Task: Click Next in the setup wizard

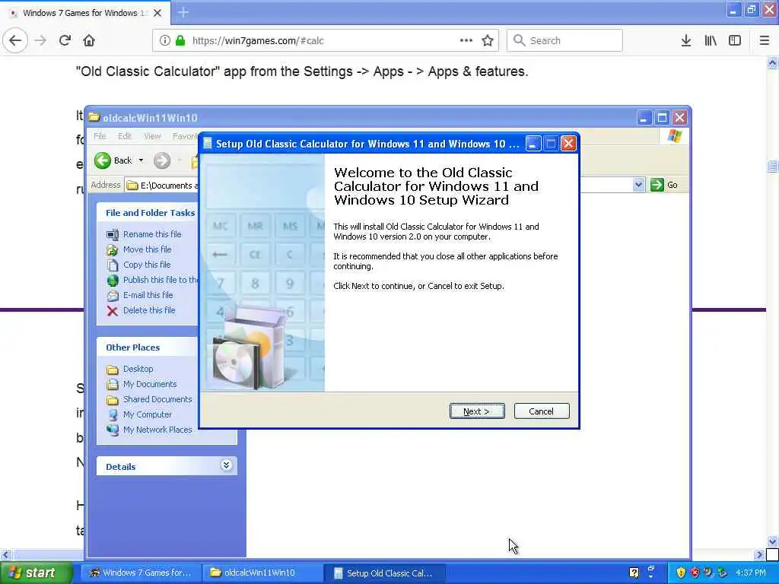Action: coord(477,411)
